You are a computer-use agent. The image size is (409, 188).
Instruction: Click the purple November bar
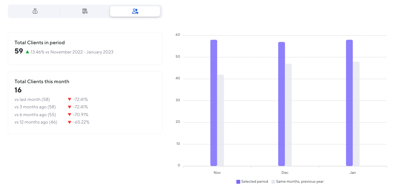coord(214,103)
